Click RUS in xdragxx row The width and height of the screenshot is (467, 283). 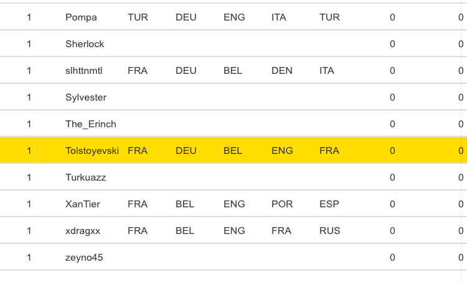330,231
